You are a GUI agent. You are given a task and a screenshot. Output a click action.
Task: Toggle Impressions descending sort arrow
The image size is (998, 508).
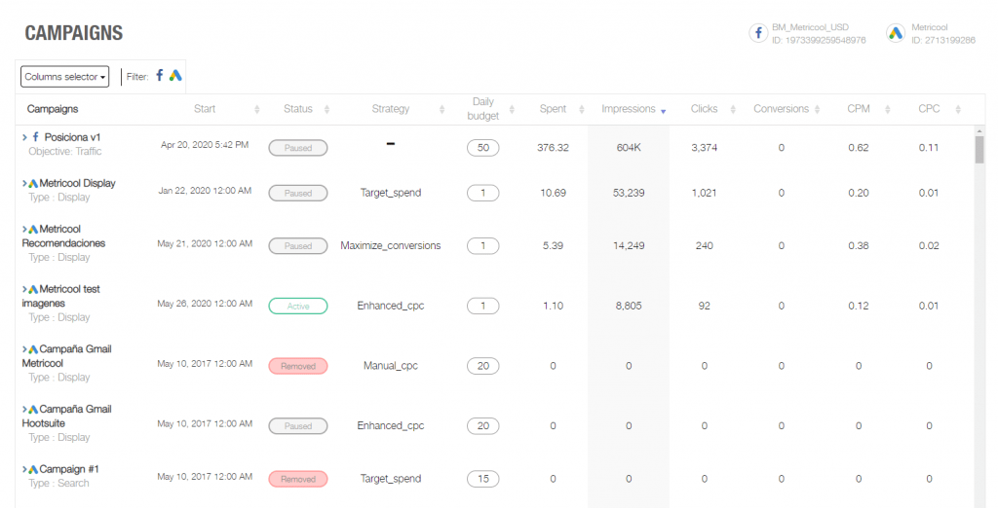[x=663, y=111]
